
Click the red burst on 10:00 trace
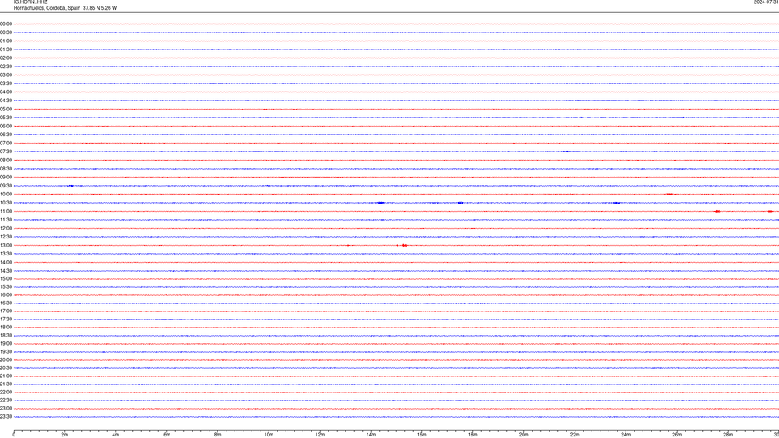click(669, 194)
